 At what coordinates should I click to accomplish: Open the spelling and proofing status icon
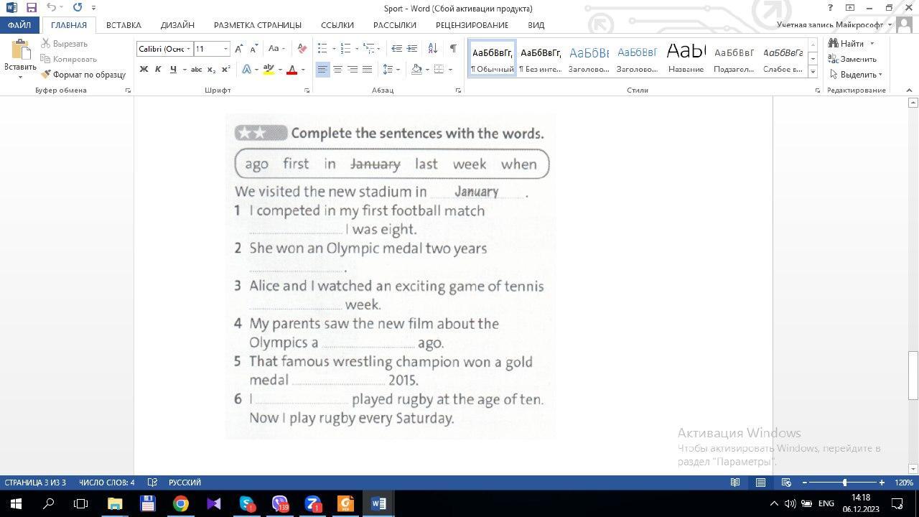click(x=152, y=483)
